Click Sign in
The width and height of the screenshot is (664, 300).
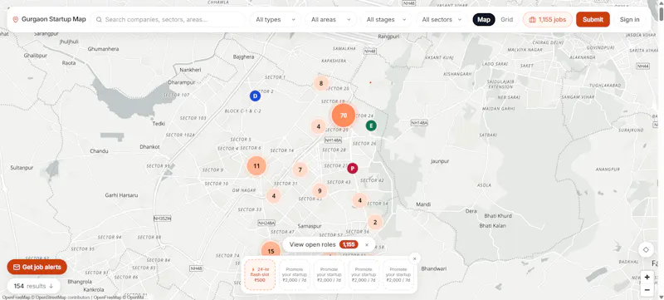coord(630,19)
